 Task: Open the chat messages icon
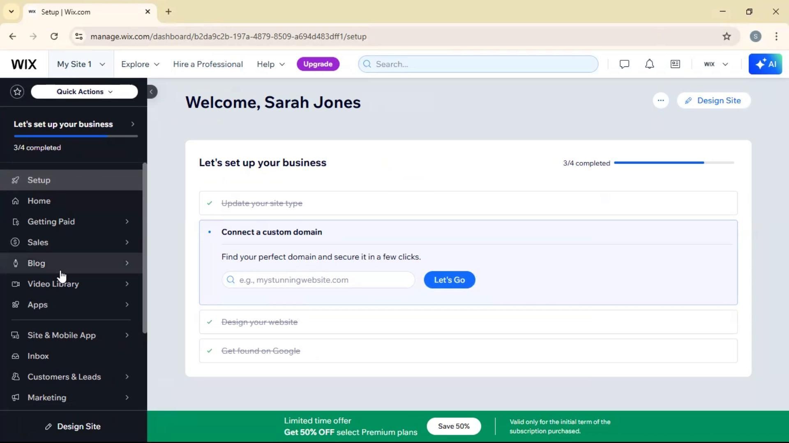click(x=624, y=64)
